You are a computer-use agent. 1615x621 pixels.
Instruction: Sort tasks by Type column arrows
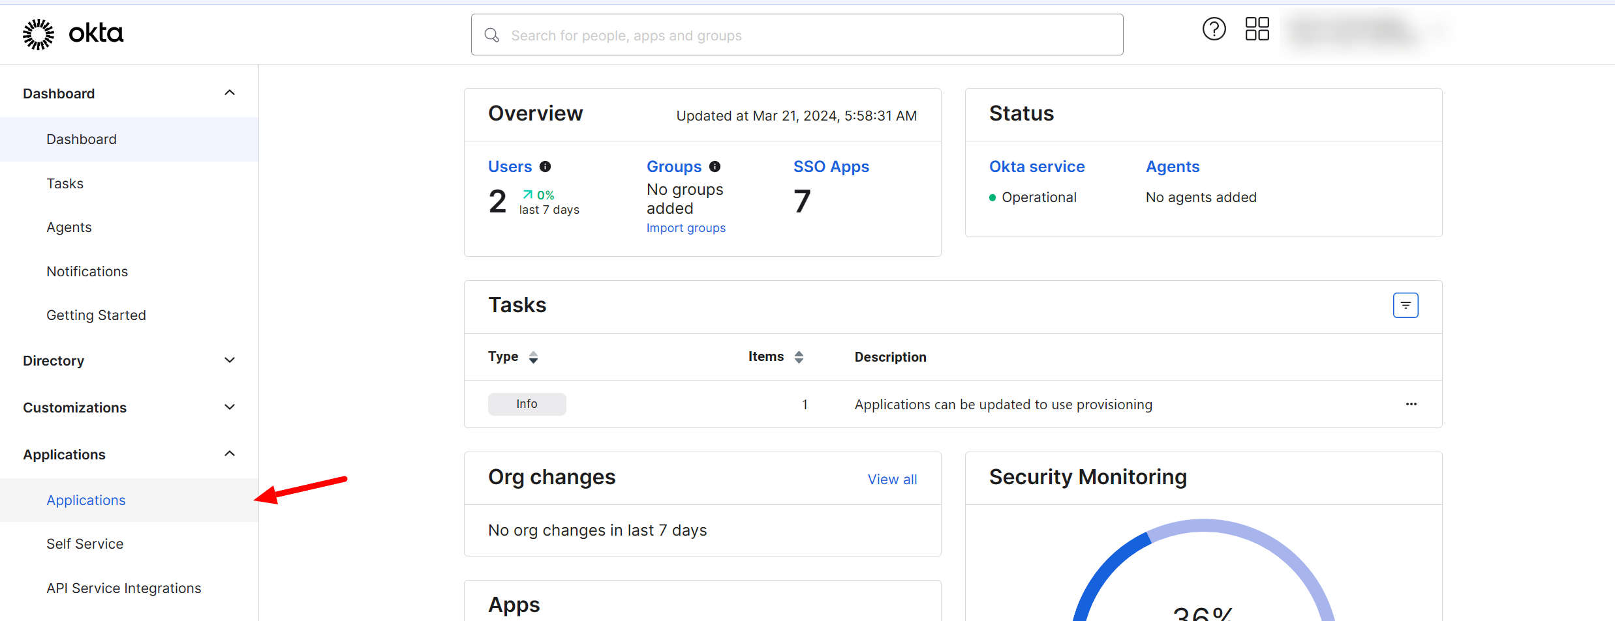pos(533,357)
